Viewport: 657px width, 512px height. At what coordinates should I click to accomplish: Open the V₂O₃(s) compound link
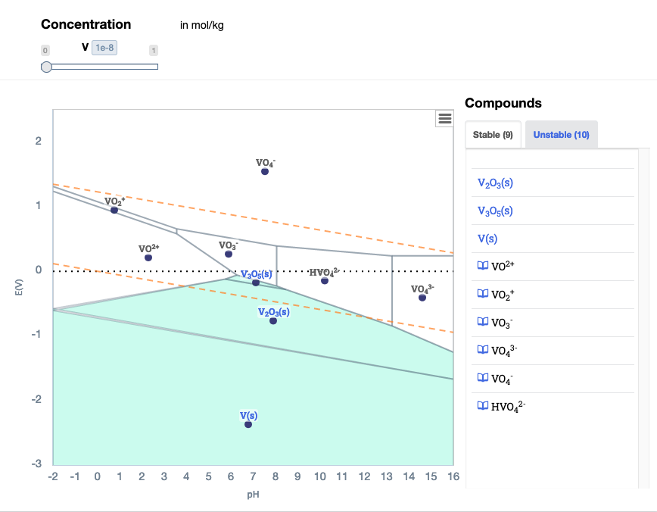pyautogui.click(x=495, y=183)
